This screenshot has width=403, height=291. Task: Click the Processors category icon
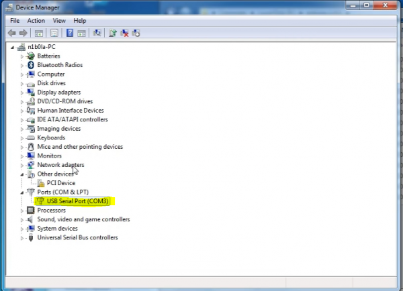31,211
